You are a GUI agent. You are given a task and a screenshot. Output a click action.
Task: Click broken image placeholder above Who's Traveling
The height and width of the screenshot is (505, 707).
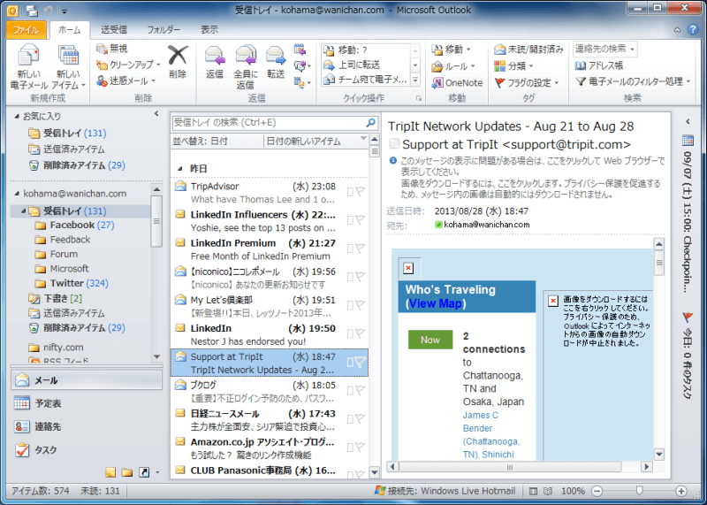click(x=408, y=268)
